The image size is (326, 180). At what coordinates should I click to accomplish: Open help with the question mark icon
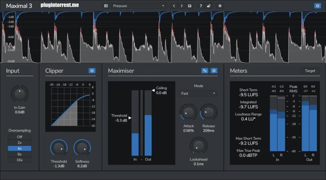[201, 6]
